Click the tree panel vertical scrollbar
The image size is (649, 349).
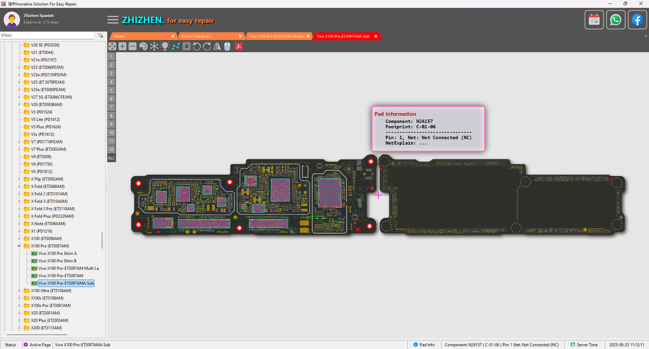click(x=102, y=240)
